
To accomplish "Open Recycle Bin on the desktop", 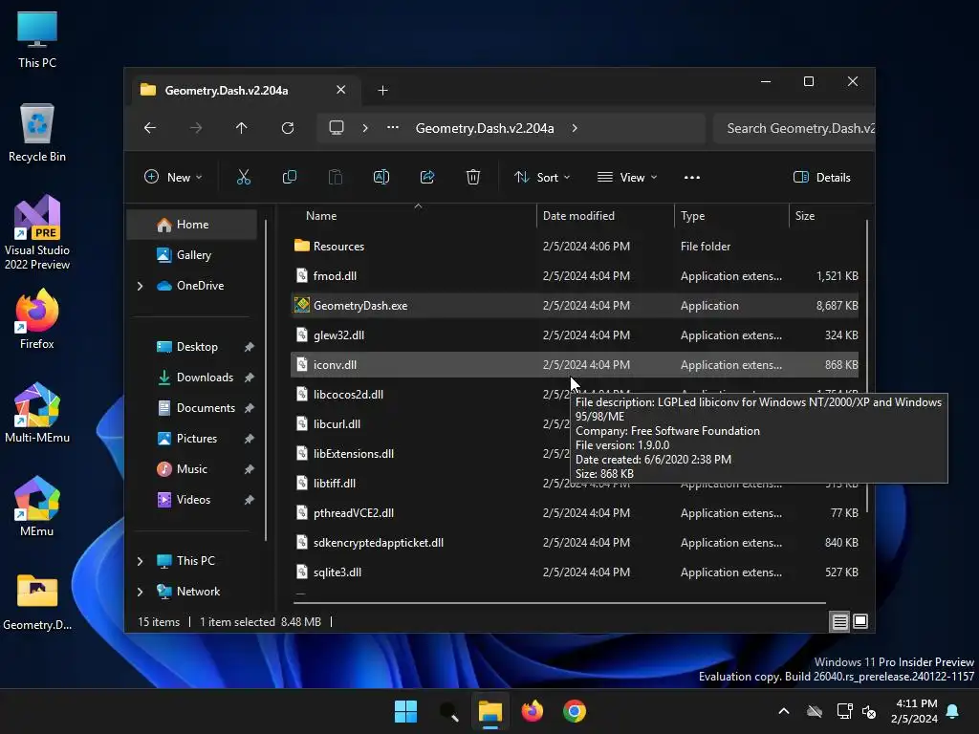I will coord(37,133).
